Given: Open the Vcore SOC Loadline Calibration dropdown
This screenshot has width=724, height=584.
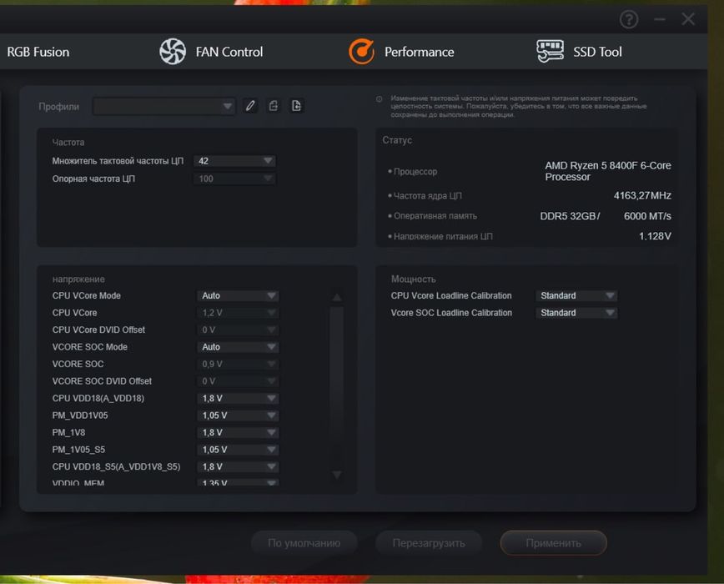Looking at the screenshot, I should click(x=576, y=313).
